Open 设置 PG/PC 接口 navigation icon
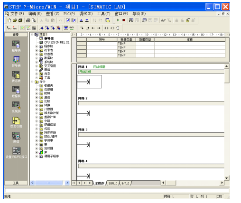 pyautogui.click(x=17, y=153)
